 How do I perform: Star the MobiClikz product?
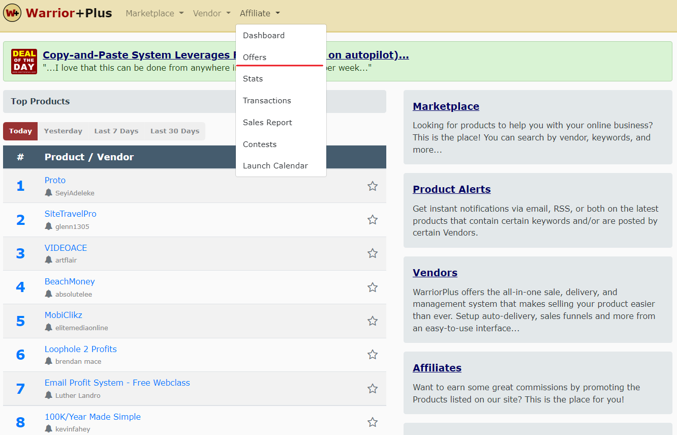[373, 321]
